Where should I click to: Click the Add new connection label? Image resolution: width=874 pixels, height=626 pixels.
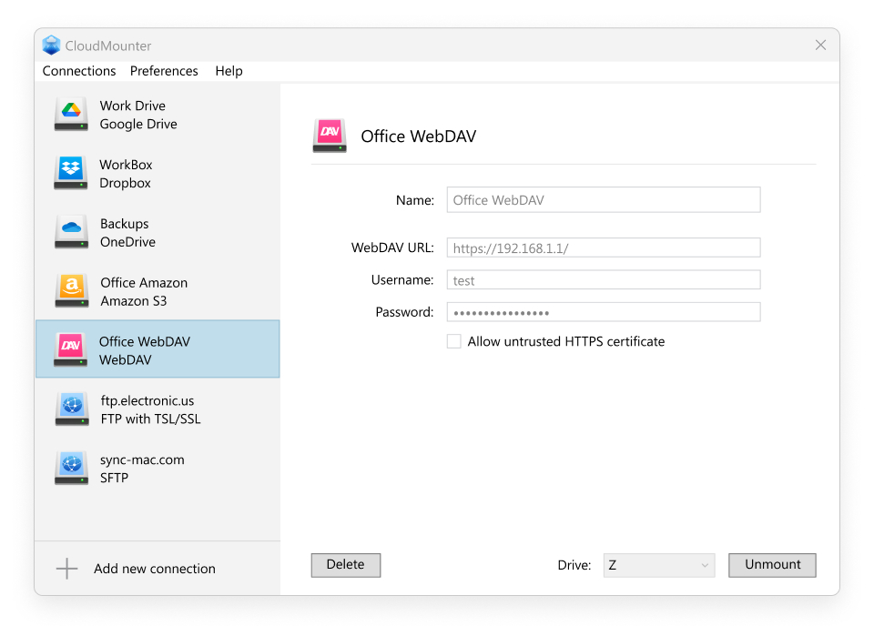pos(155,570)
